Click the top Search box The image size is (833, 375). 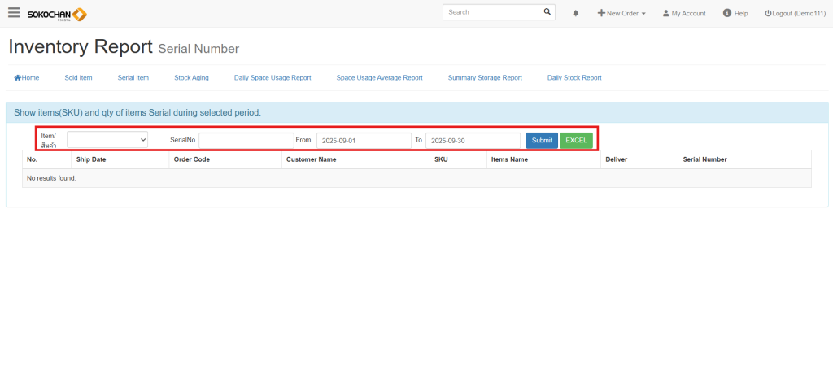[491, 12]
